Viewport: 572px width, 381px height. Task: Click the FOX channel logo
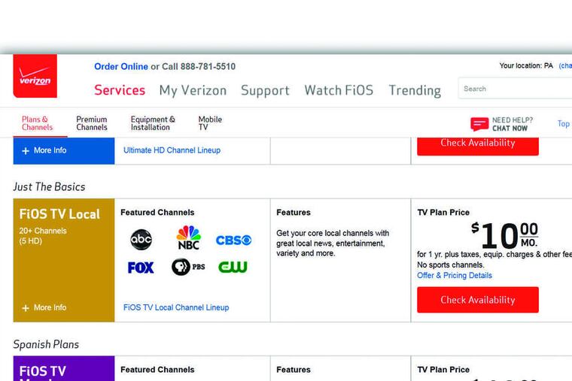pyautogui.click(x=141, y=268)
